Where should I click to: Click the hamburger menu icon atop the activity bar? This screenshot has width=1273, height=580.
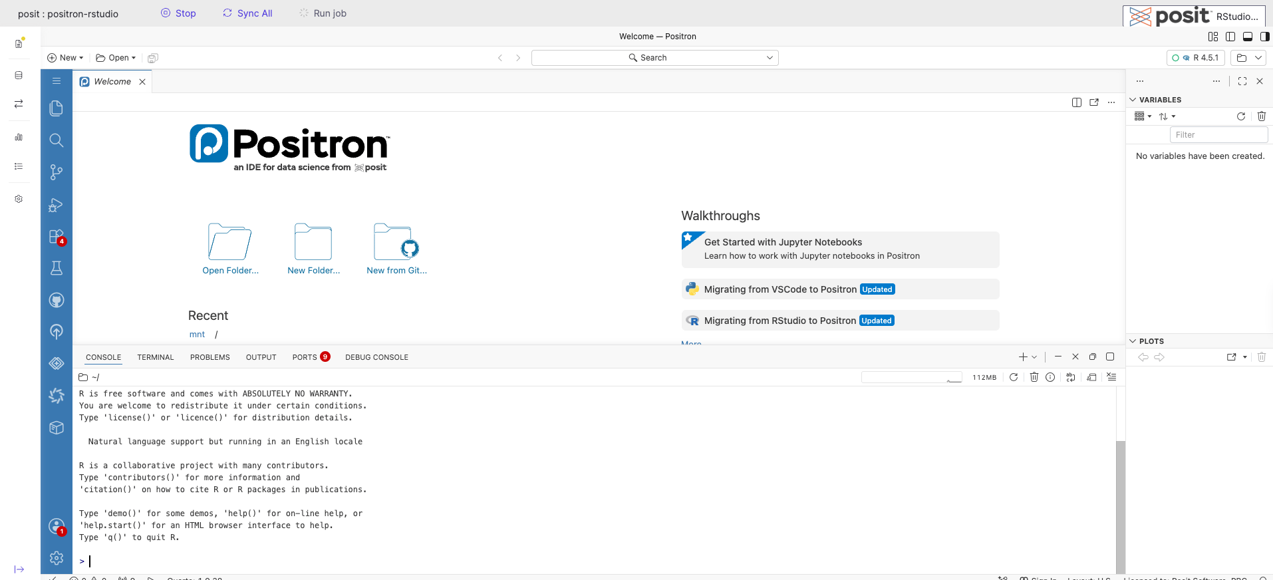[57, 81]
